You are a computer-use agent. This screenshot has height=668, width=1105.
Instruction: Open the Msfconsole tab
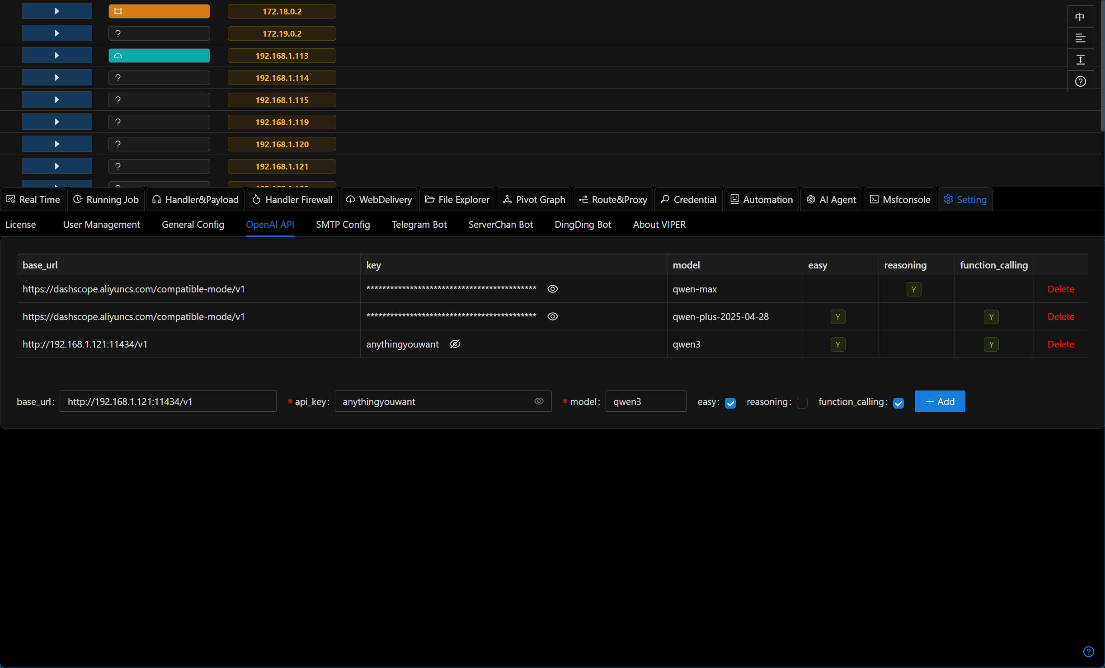(x=900, y=199)
